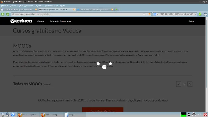Click the Ver todas aulas livres button
Viewport: 208px width, 117px height.
(x=103, y=110)
